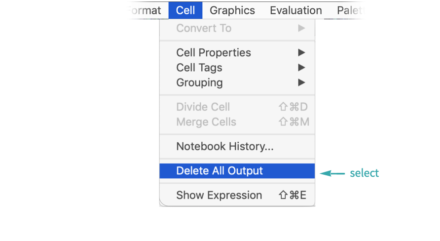The height and width of the screenshot is (241, 440).
Task: Expand the Cell Properties submenu arrow
Action: coord(301,52)
